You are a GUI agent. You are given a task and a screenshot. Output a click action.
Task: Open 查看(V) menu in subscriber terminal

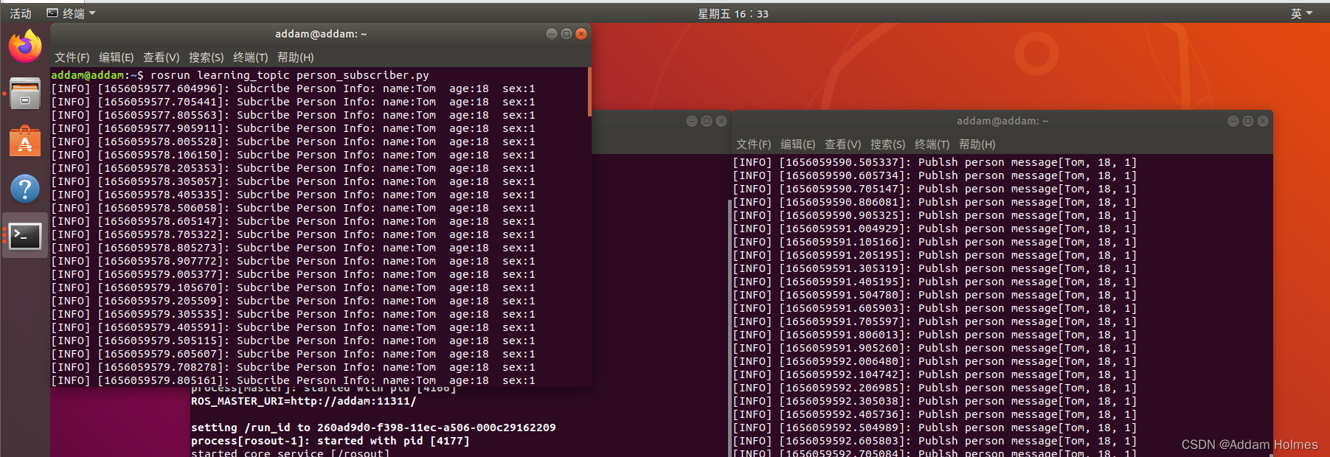162,57
